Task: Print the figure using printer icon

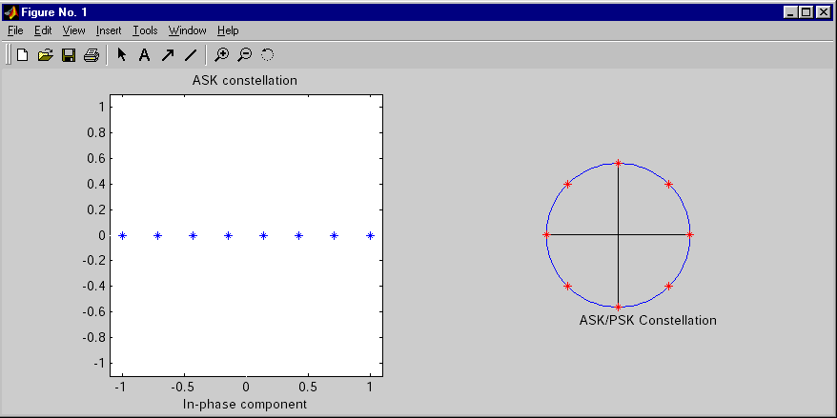Action: pyautogui.click(x=92, y=54)
